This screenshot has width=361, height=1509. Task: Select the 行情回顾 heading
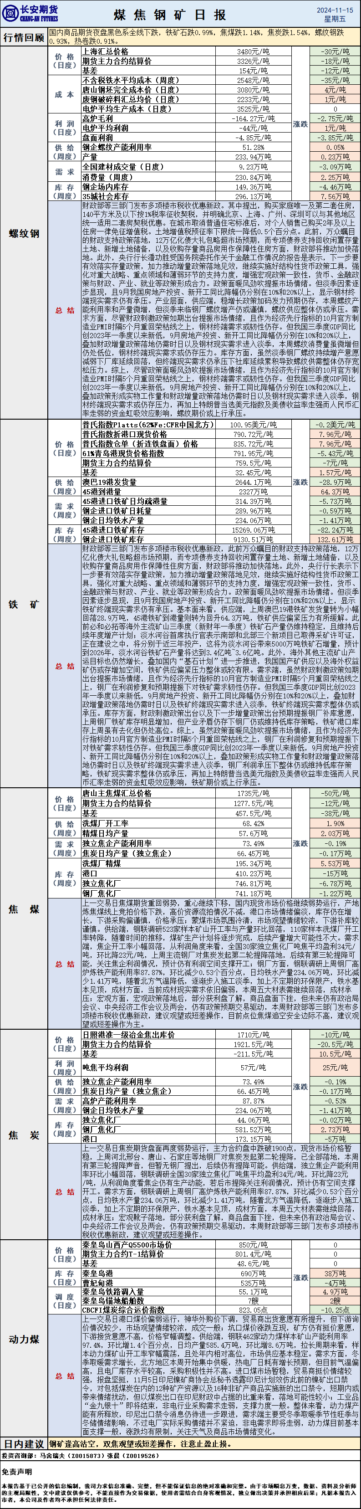point(24,37)
